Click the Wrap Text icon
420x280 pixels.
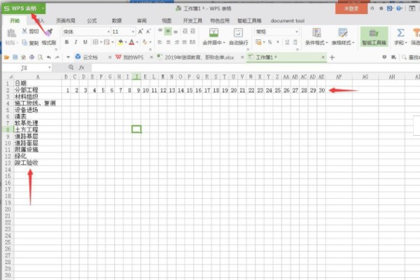[x=238, y=33]
